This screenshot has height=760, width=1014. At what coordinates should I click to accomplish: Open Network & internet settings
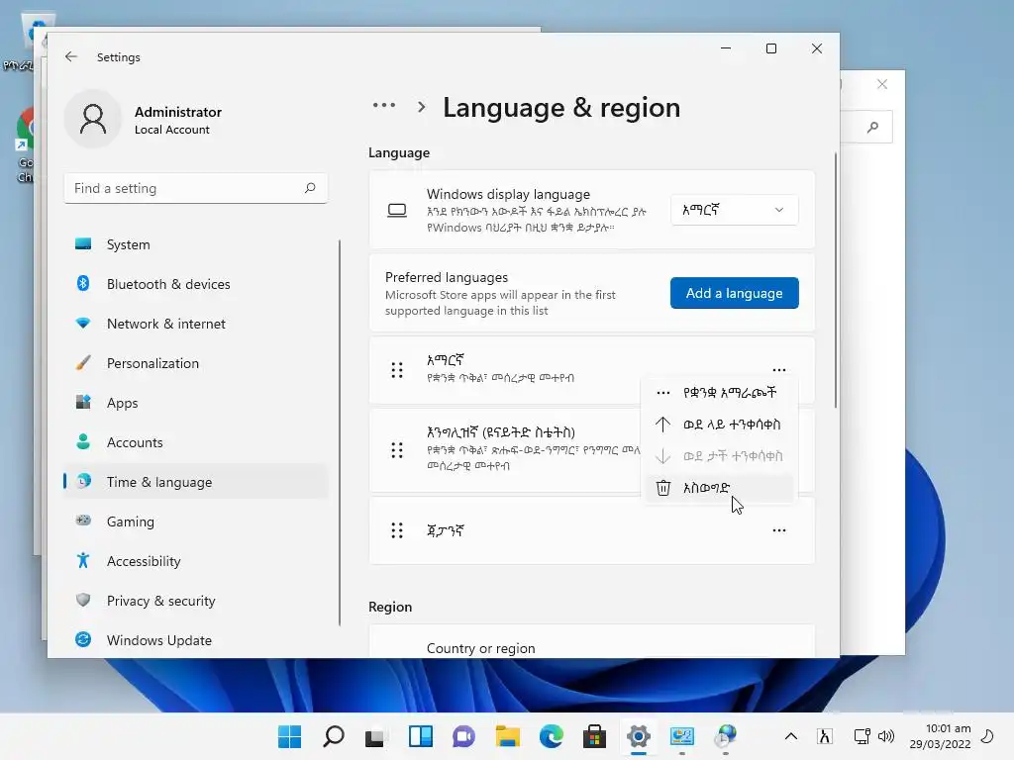pyautogui.click(x=195, y=324)
